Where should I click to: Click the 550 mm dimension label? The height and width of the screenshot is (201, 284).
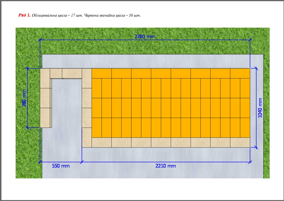pyautogui.click(x=61, y=166)
